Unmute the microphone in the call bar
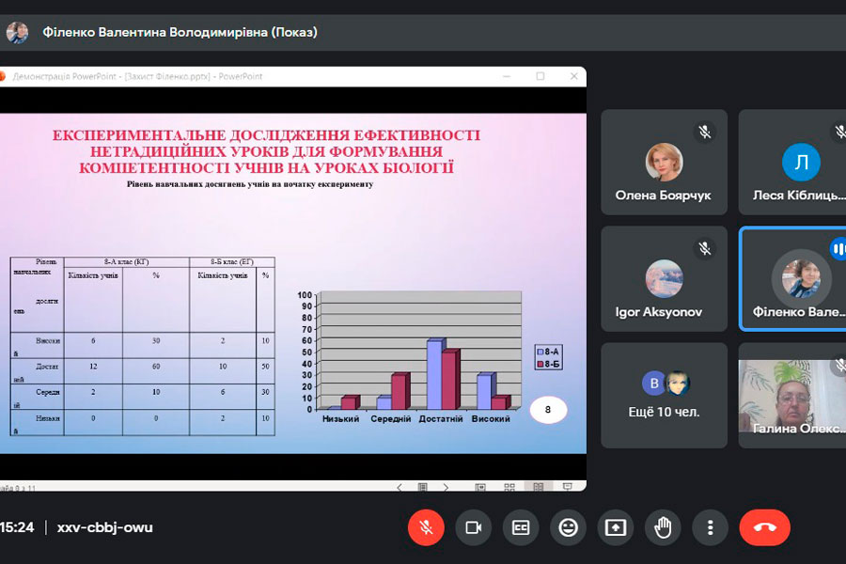Screen dimensions: 846x564 pyautogui.click(x=426, y=527)
